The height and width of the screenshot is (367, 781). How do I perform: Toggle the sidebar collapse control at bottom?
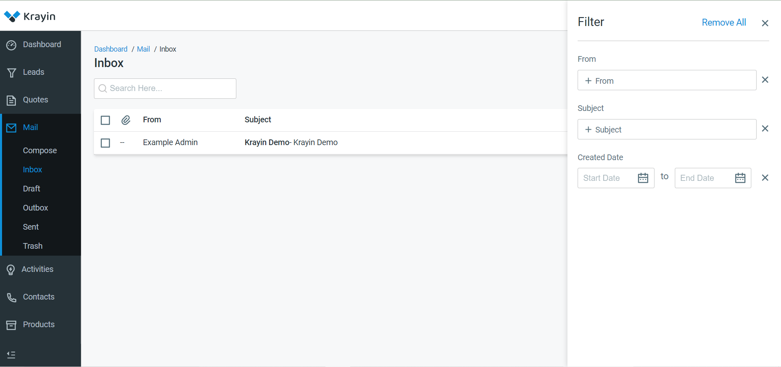tap(11, 355)
